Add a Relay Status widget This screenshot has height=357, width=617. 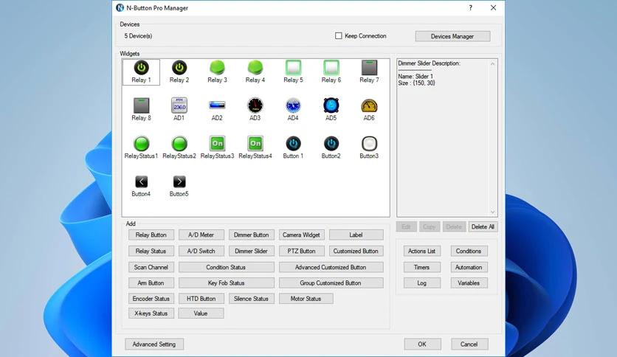(151, 251)
